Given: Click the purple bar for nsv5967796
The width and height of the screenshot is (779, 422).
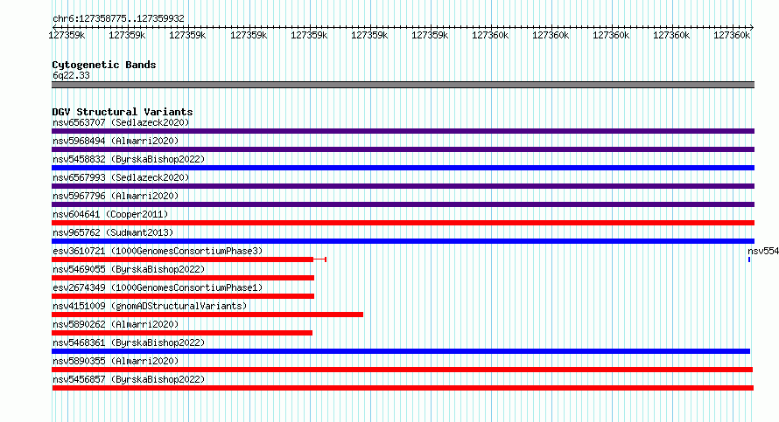Looking at the screenshot, I should pyautogui.click(x=403, y=204).
